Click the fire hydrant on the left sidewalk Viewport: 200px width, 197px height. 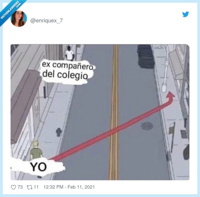(59, 132)
